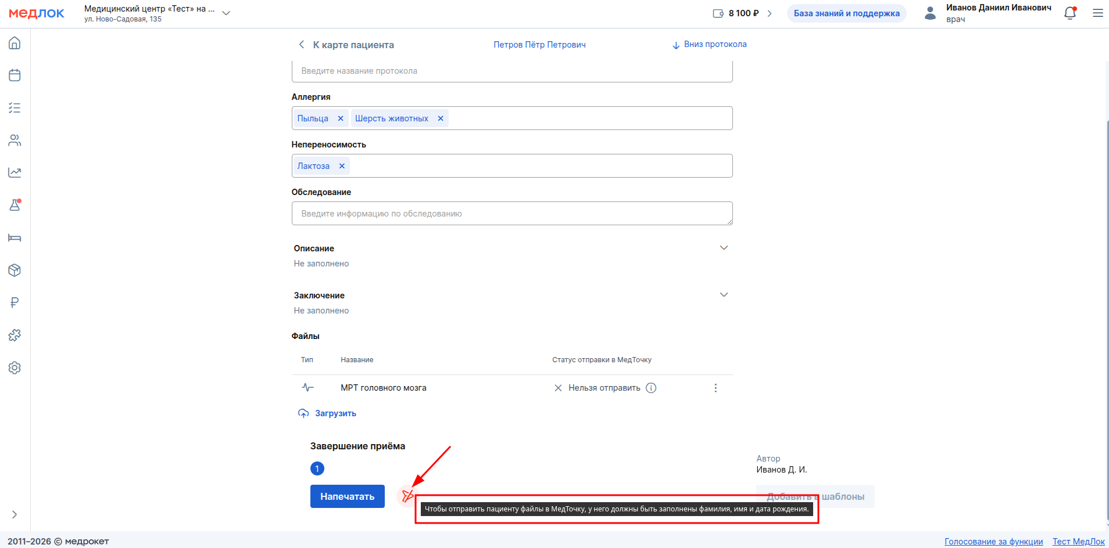Expand the Описание section
The image size is (1109, 548).
(724, 248)
